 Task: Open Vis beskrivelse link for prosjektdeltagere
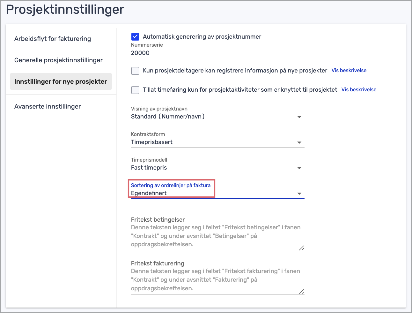pyautogui.click(x=349, y=71)
